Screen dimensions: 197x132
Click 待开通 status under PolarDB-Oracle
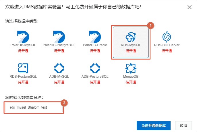95,51
